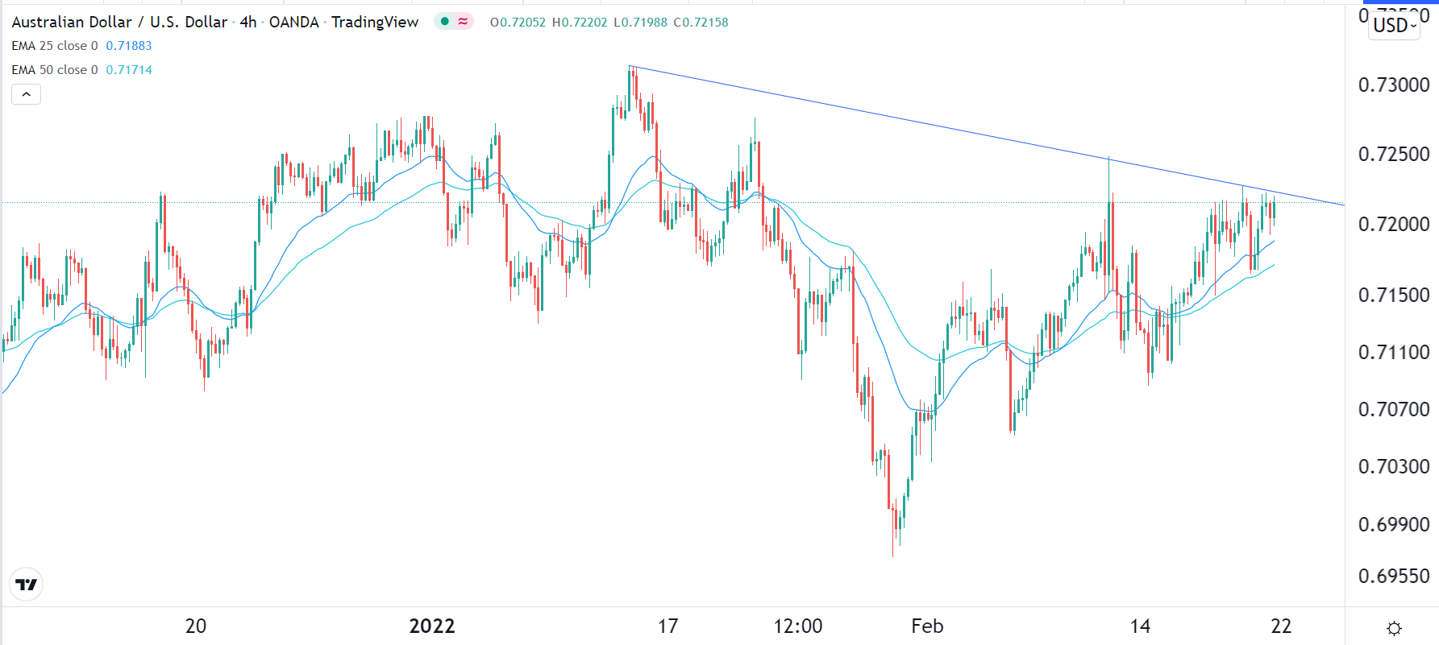Click the Feb label on time axis
This screenshot has width=1439, height=645.
(x=927, y=626)
